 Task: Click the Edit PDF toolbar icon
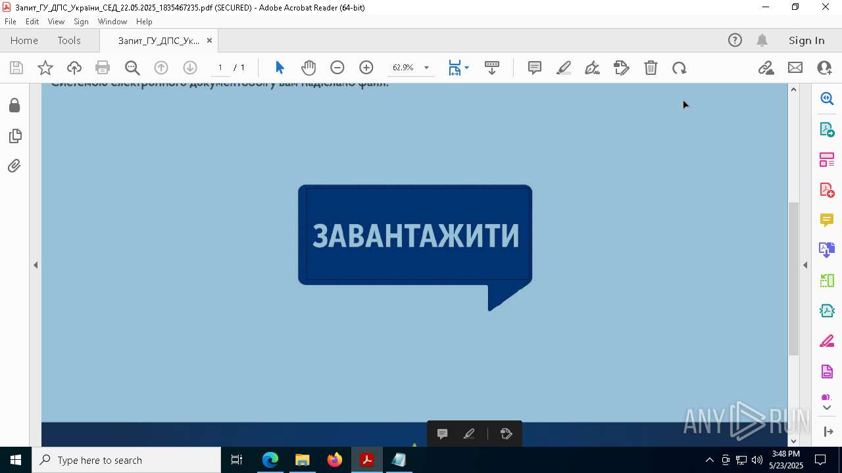(x=622, y=68)
